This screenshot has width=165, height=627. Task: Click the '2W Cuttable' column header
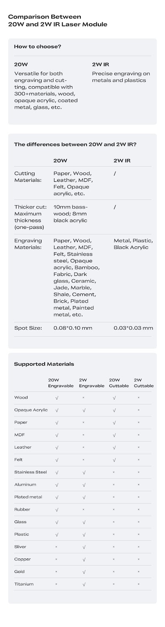tap(143, 383)
